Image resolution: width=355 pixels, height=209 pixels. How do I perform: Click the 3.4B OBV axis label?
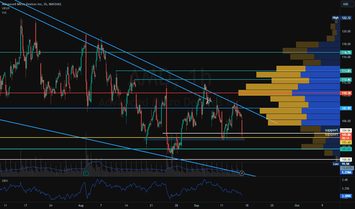345,180
